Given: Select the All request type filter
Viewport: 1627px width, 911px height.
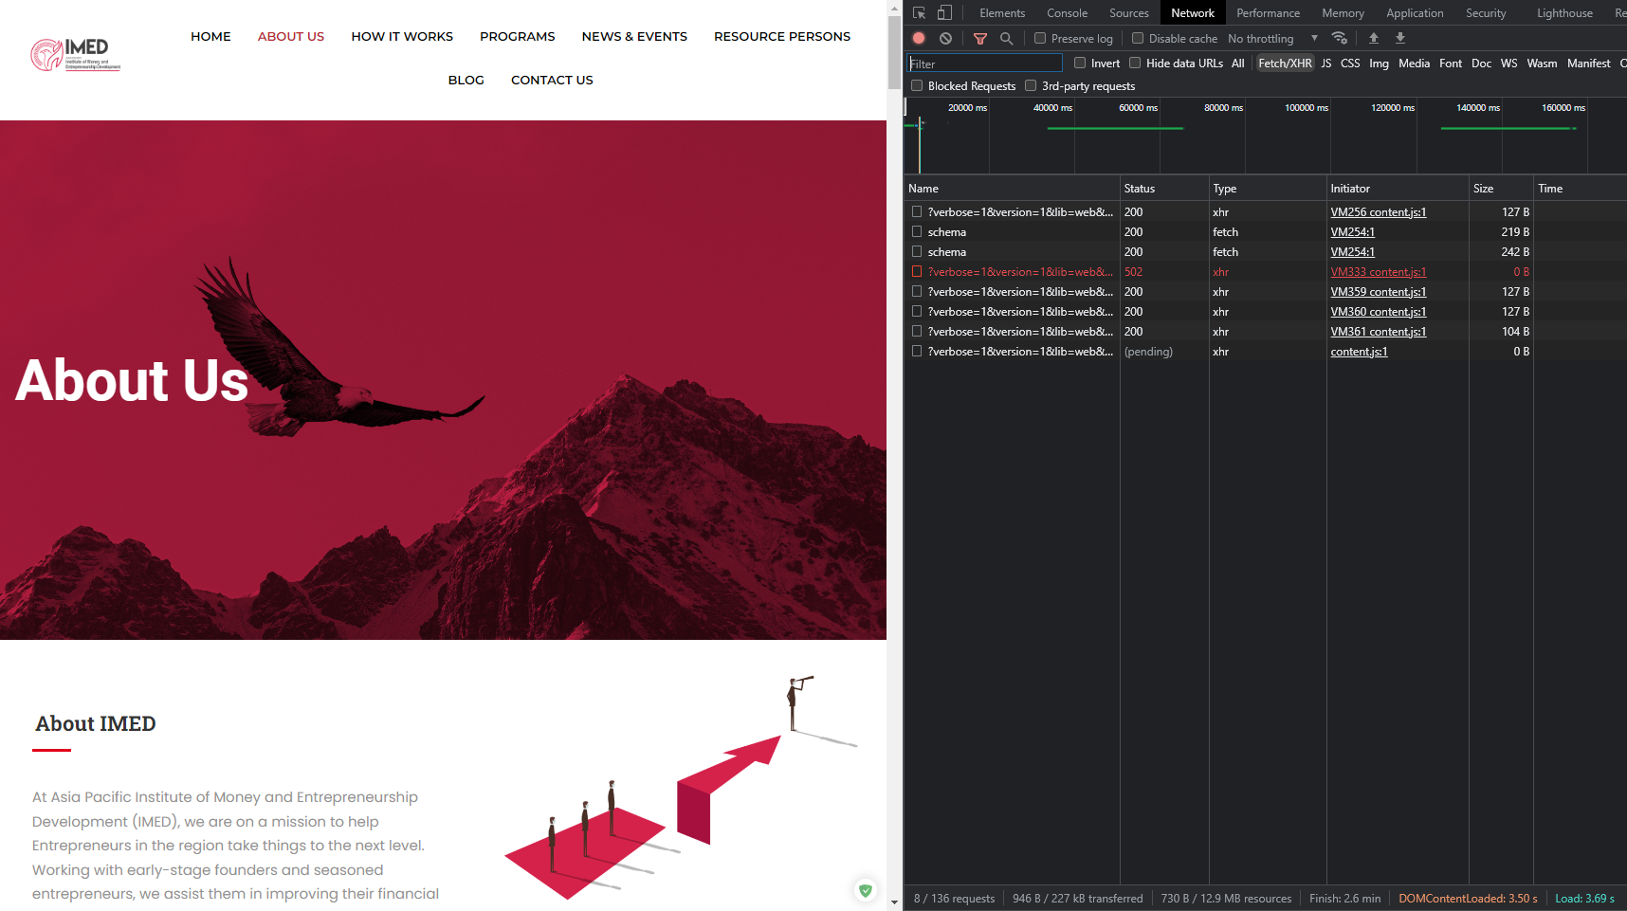Looking at the screenshot, I should [x=1237, y=64].
